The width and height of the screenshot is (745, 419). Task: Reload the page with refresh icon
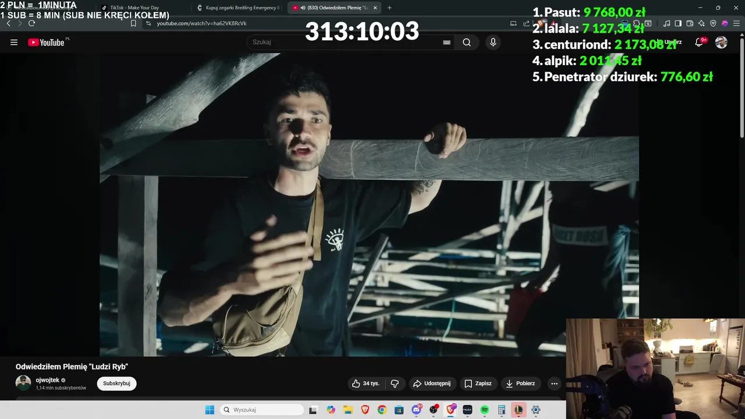[x=31, y=23]
